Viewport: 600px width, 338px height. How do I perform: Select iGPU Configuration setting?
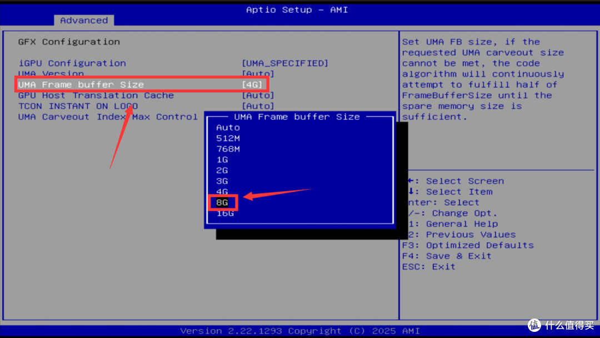[x=72, y=63]
